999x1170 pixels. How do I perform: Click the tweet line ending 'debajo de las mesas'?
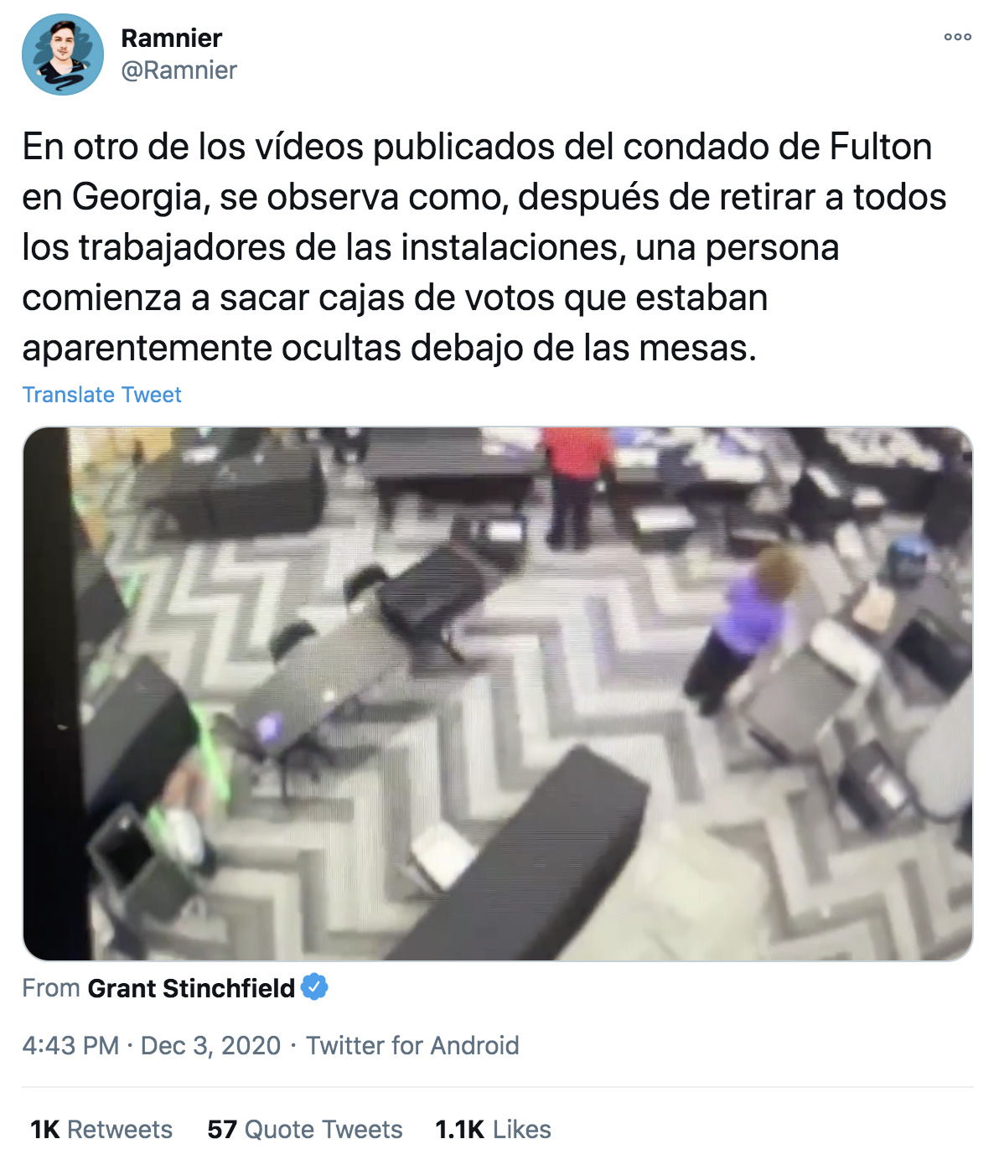pyautogui.click(x=390, y=348)
